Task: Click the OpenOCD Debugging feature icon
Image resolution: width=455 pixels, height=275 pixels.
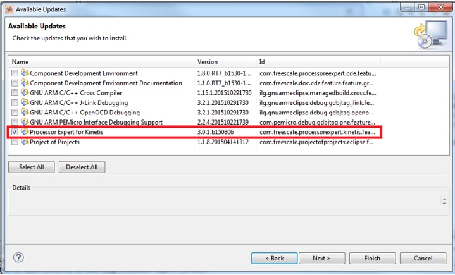Action: (25, 113)
